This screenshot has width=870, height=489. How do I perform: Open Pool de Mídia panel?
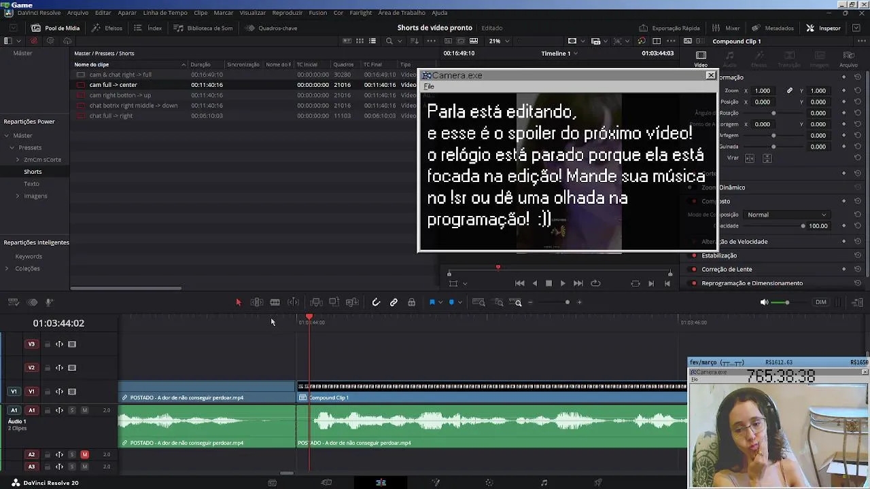(56, 28)
